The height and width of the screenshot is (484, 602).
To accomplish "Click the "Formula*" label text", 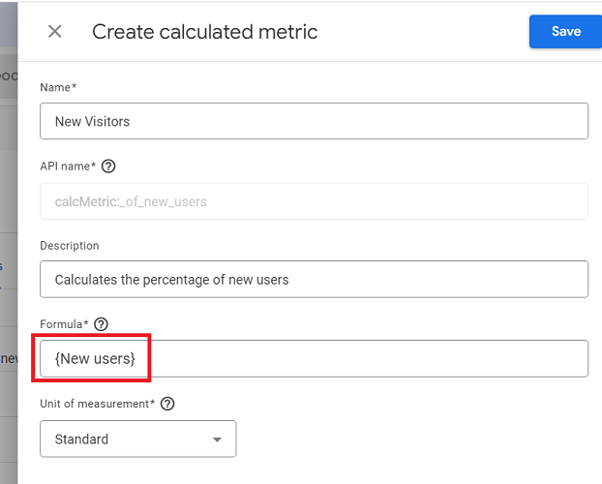I will click(63, 324).
